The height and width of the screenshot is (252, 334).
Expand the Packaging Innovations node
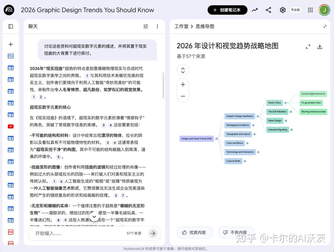[x=253, y=125]
